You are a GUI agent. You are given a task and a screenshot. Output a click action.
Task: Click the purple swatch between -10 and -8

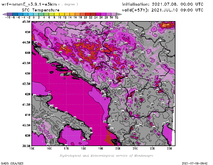[x=10, y=14]
